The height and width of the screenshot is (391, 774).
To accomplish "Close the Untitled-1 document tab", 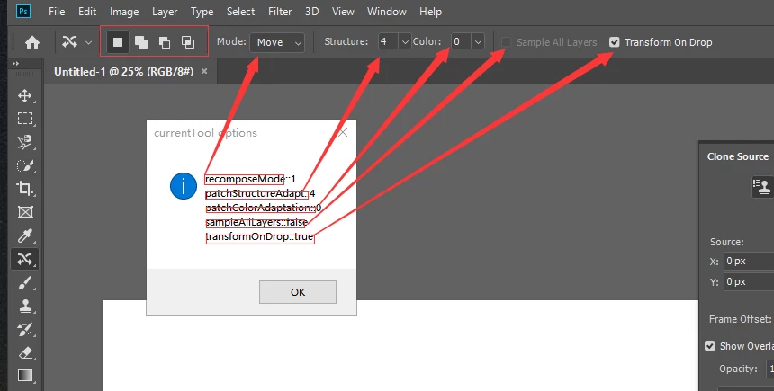I will [x=204, y=71].
